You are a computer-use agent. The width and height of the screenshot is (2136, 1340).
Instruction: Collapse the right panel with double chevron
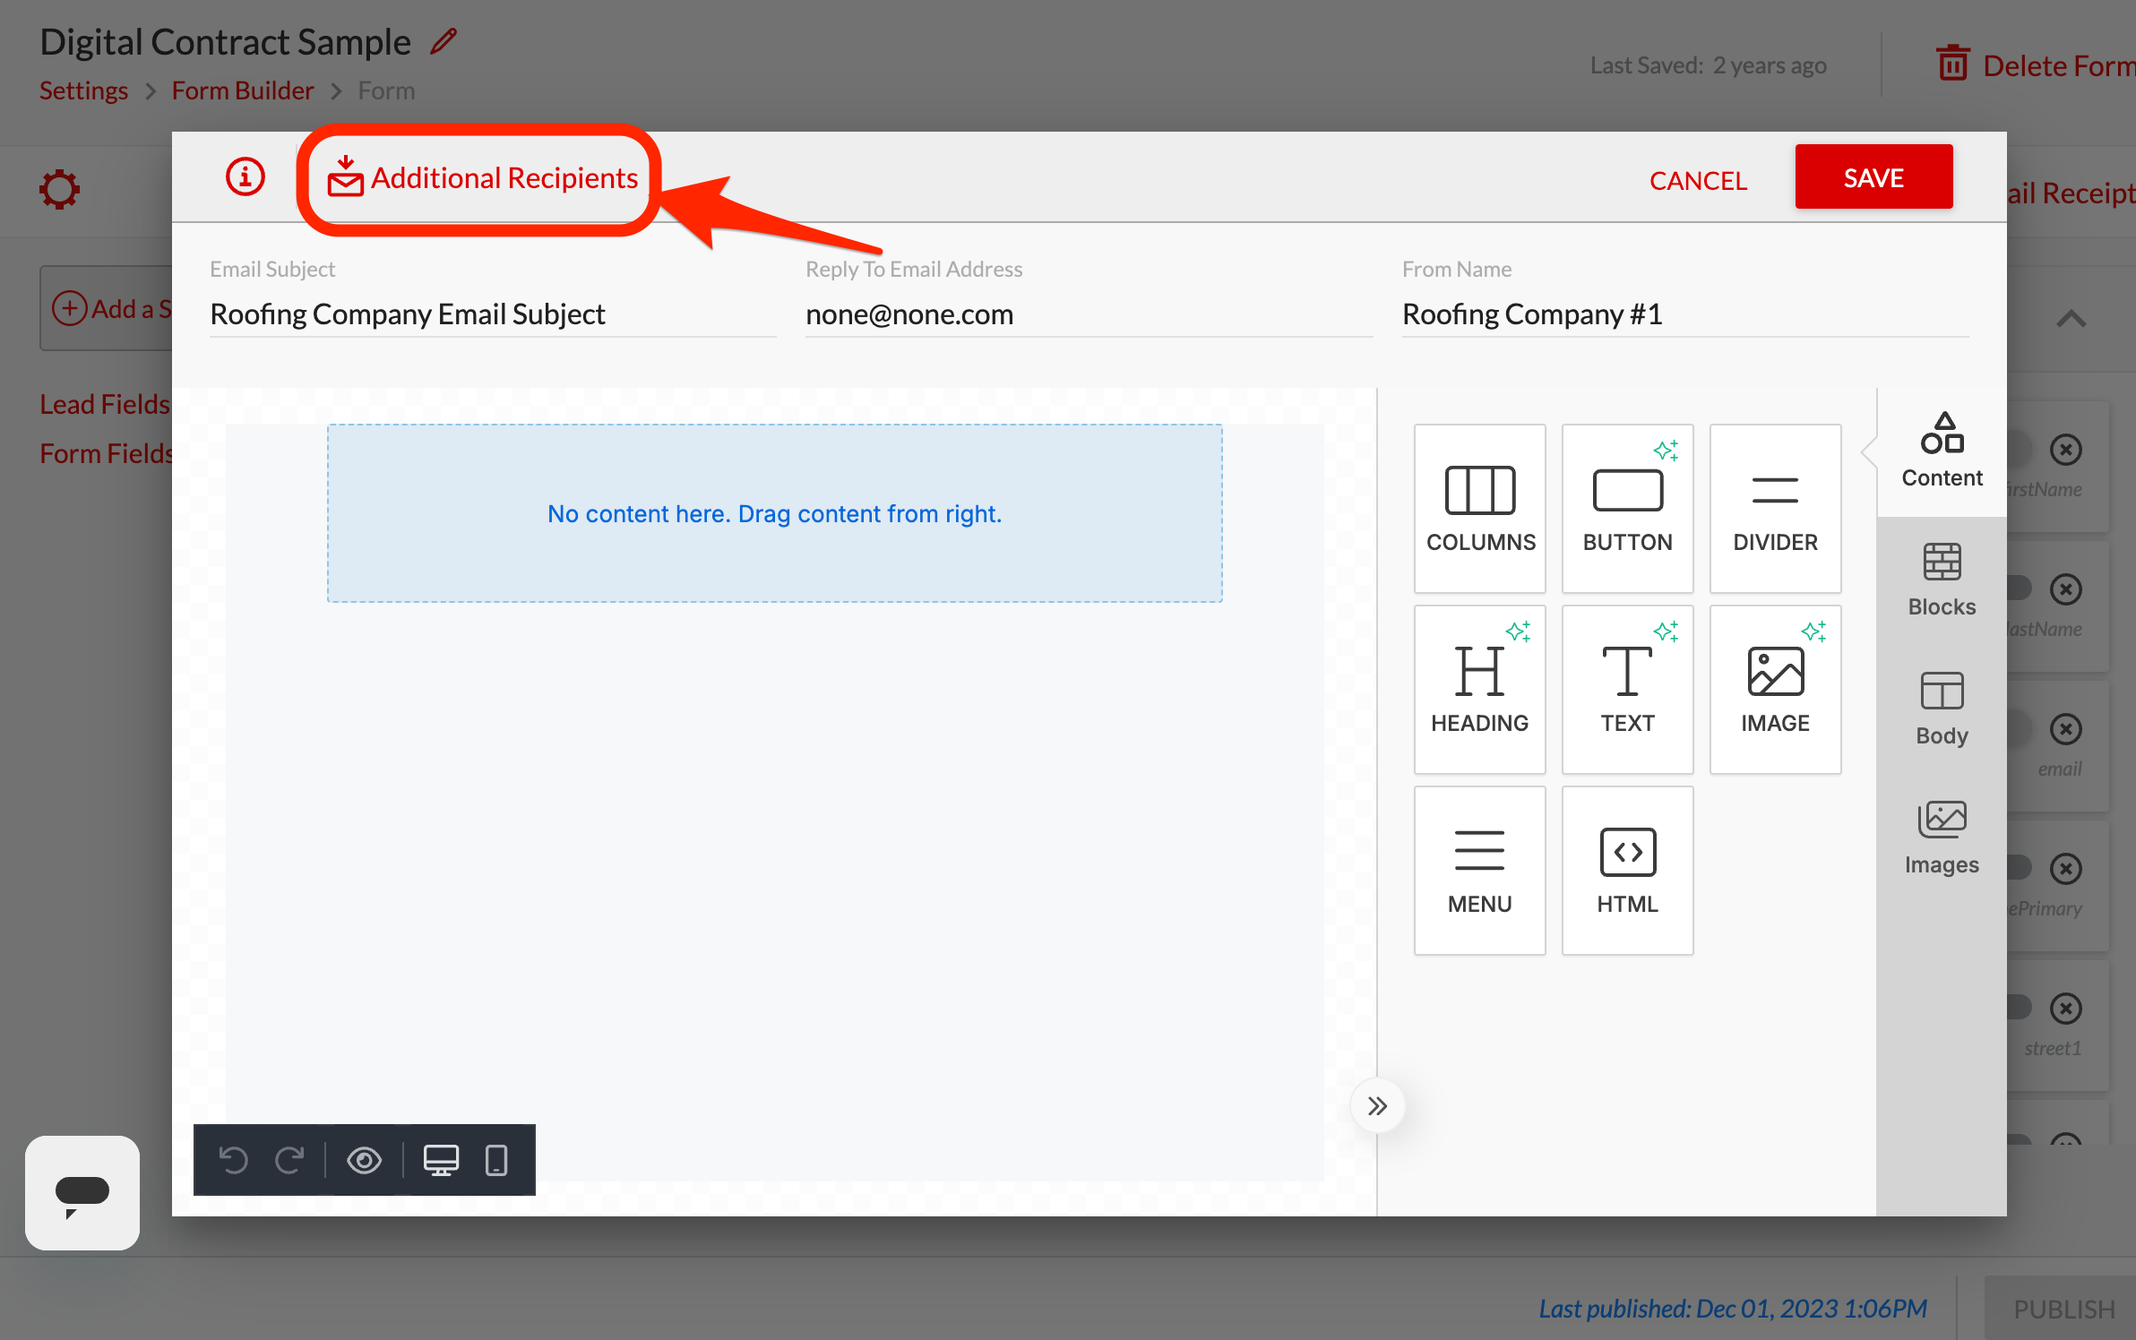point(1377,1106)
